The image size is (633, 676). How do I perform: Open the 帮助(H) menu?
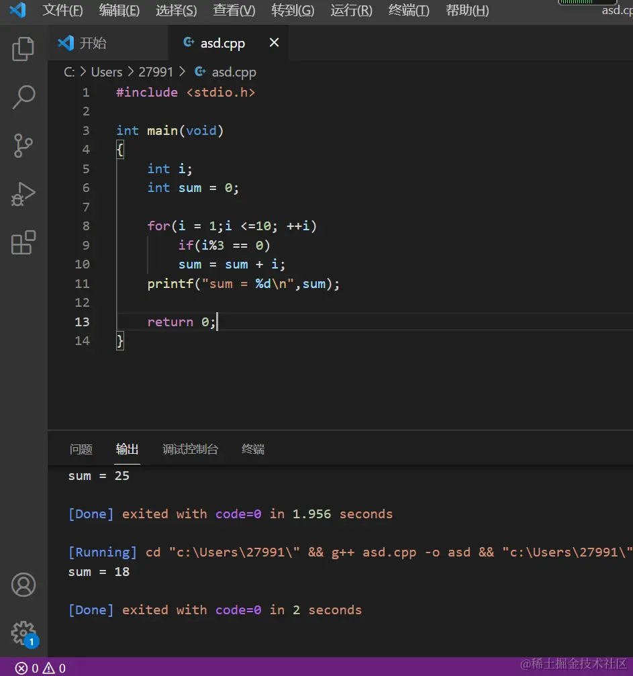(x=467, y=10)
